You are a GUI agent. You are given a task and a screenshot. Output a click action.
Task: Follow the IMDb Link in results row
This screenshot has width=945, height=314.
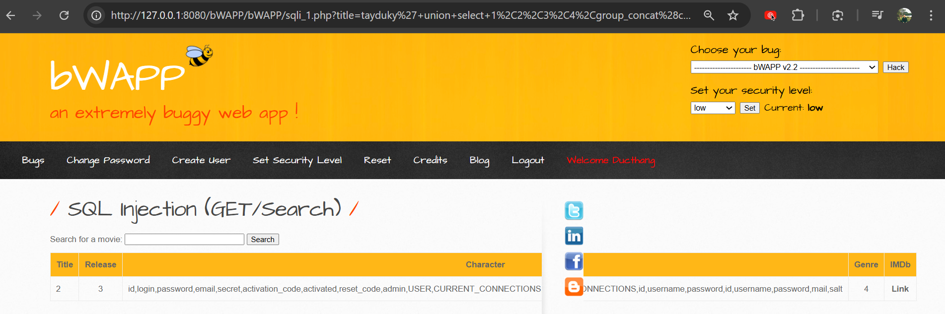[900, 289]
